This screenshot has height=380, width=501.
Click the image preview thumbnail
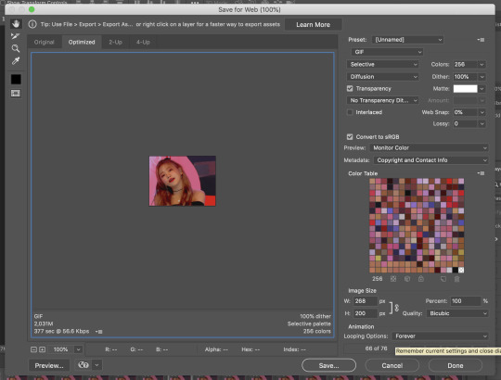click(x=183, y=181)
